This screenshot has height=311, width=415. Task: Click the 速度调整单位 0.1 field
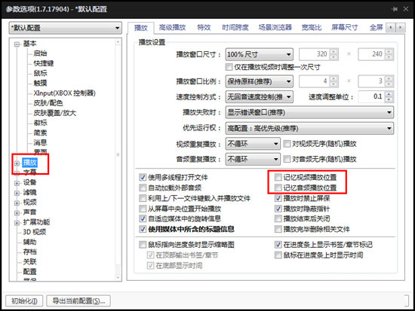(x=371, y=96)
